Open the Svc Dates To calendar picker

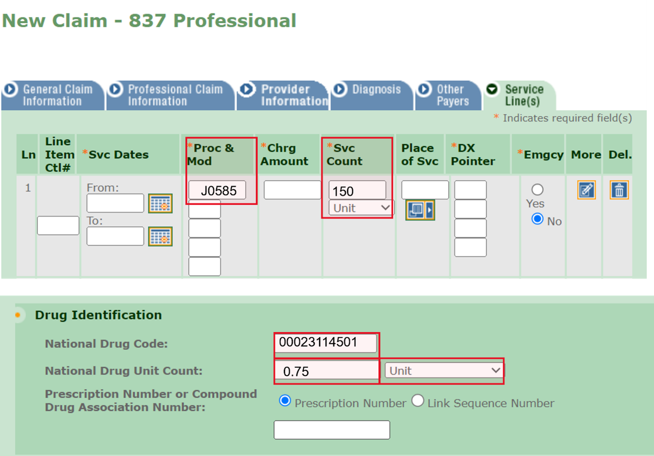160,236
